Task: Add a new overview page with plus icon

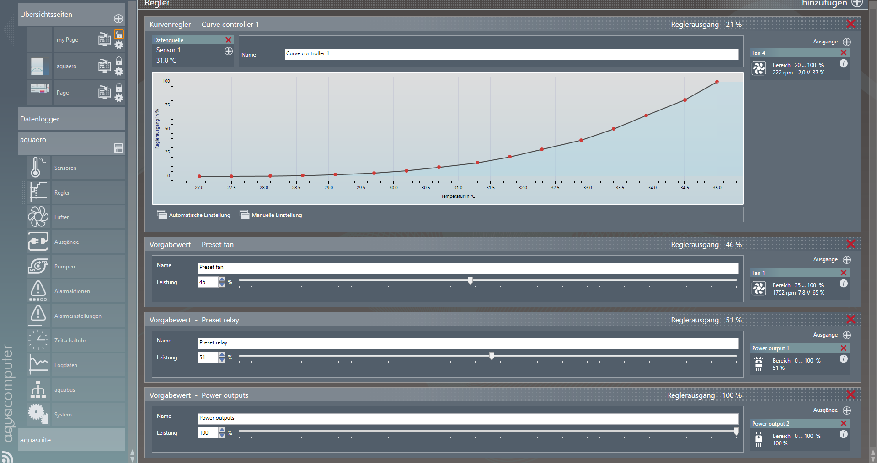Action: click(118, 19)
